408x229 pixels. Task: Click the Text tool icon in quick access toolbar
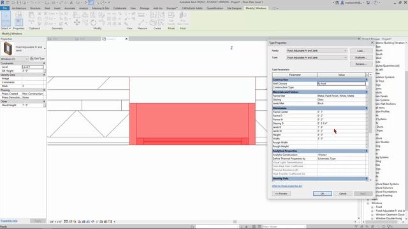[x=71, y=3]
